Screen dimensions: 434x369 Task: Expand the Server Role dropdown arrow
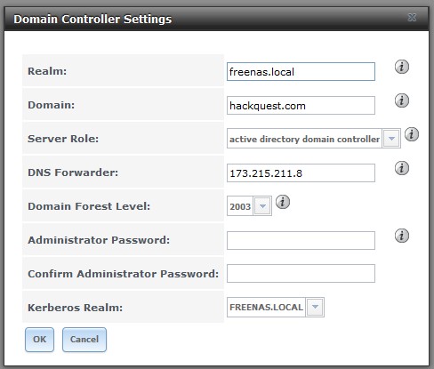pos(391,139)
